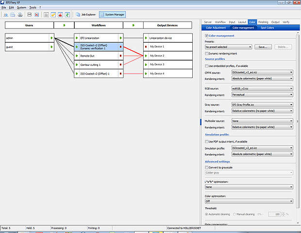Open the Gray source profile dropdown
Screen dimensions: 301x233
[x=262, y=105]
